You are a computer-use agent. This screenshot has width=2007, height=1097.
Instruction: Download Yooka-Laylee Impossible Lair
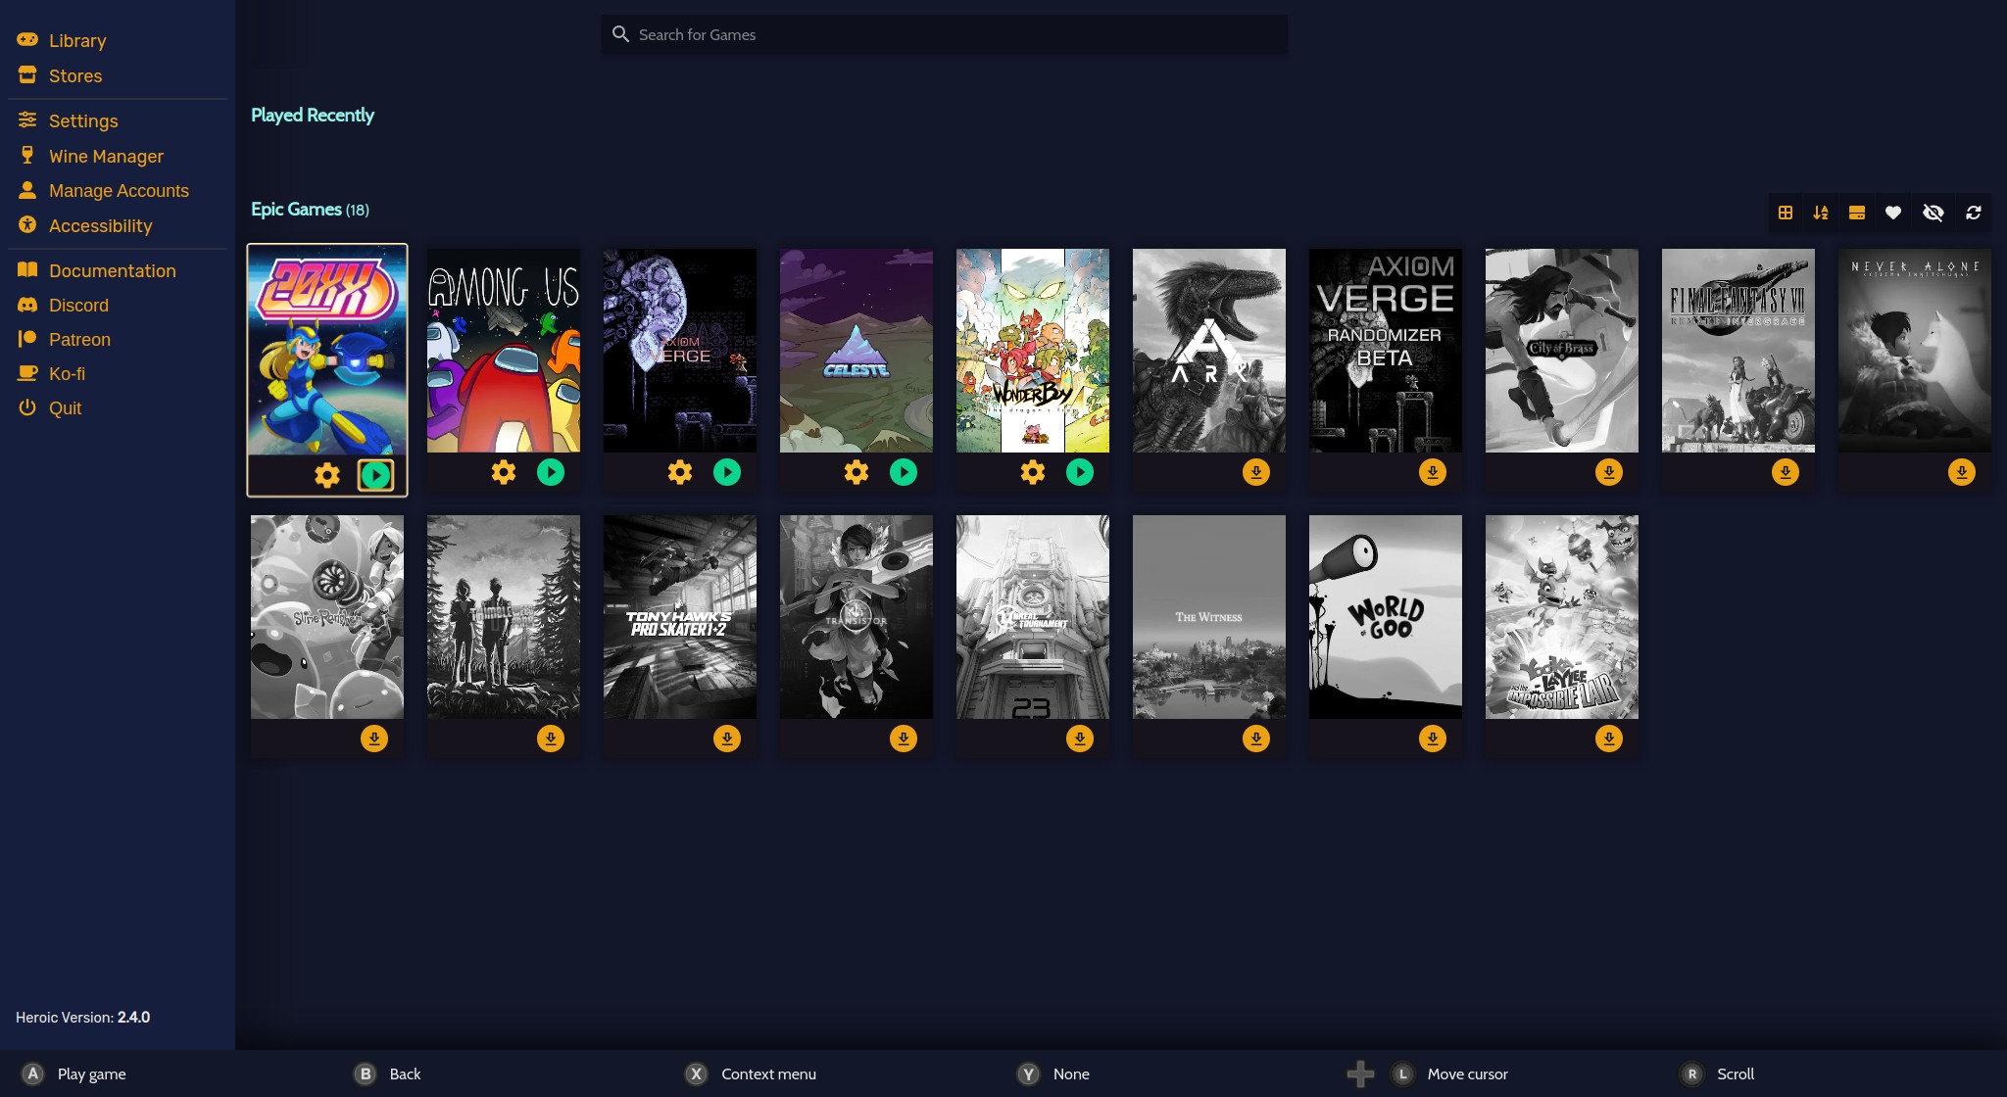1609,739
